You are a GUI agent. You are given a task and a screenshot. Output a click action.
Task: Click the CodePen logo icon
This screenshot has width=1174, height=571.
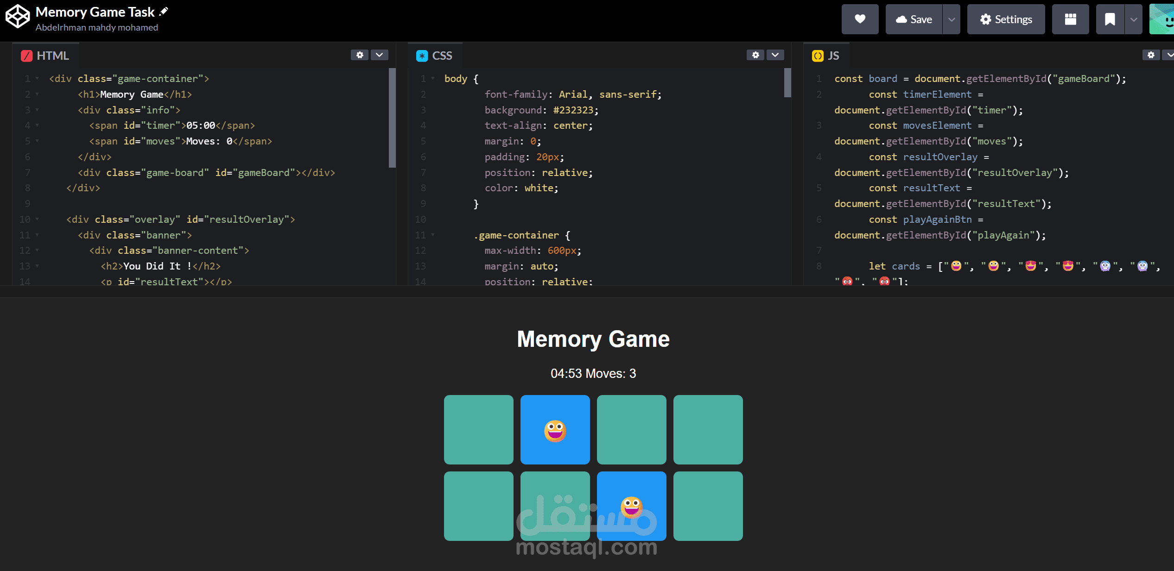point(17,17)
